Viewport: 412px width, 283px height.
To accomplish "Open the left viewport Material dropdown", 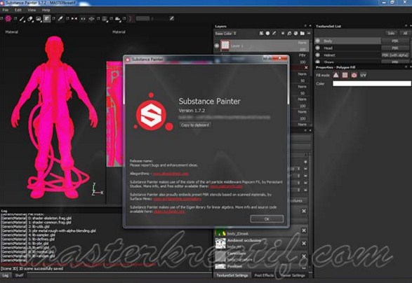I will coord(12,32).
